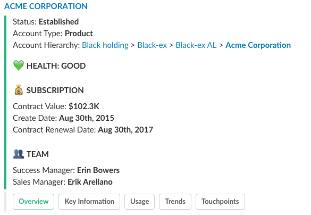This screenshot has height=215, width=311.
Task: Navigate to Black-ex in account hierarchy
Action: click(x=152, y=45)
